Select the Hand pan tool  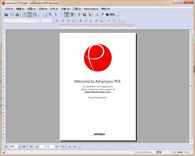(x=45, y=15)
